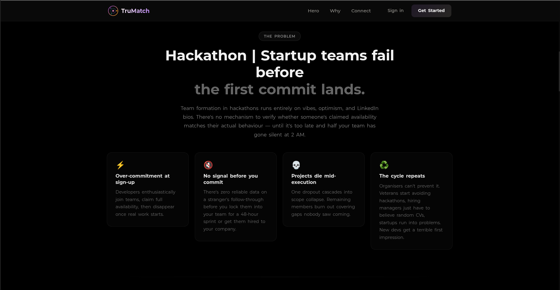Click the Sign in link
The width and height of the screenshot is (560, 290).
click(x=396, y=11)
